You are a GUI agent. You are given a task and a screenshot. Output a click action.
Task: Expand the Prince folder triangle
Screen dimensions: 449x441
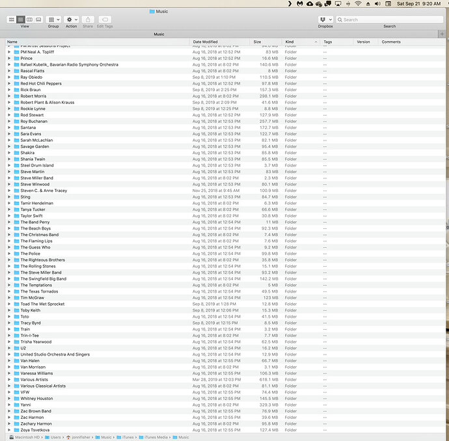coord(9,59)
